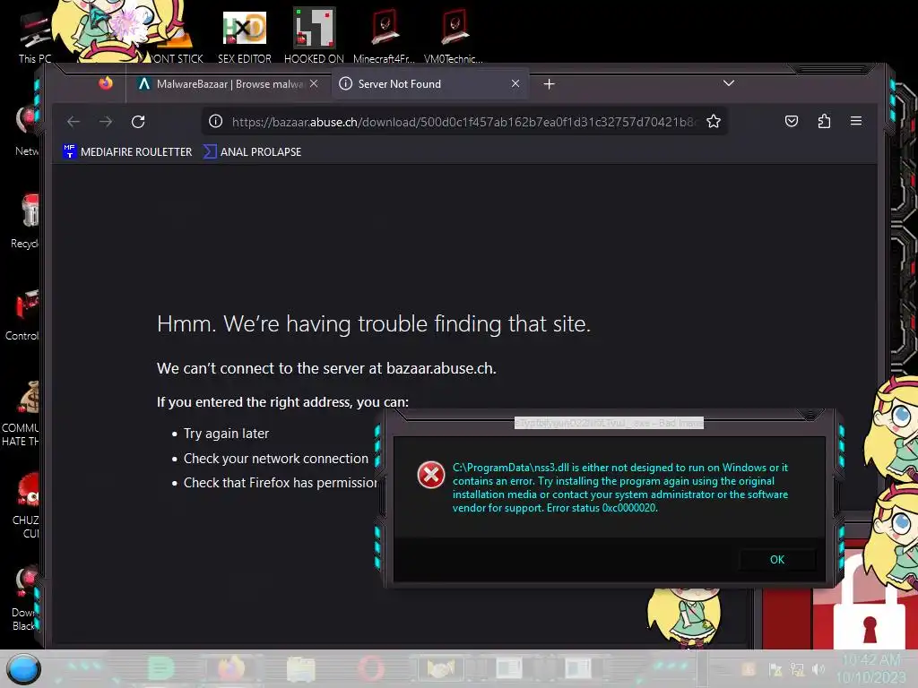
Task: Show site information icon in address bar
Action: tap(215, 121)
